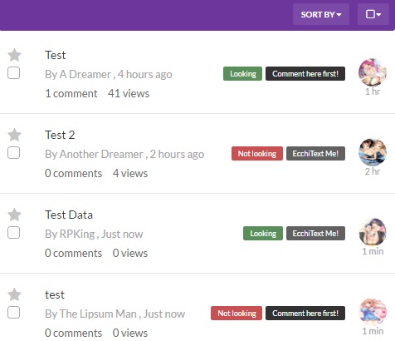Image resolution: width=395 pixels, height=341 pixels.
Task: Tick the checkbox for Lipsum Man's "test" topic
Action: [x=13, y=313]
